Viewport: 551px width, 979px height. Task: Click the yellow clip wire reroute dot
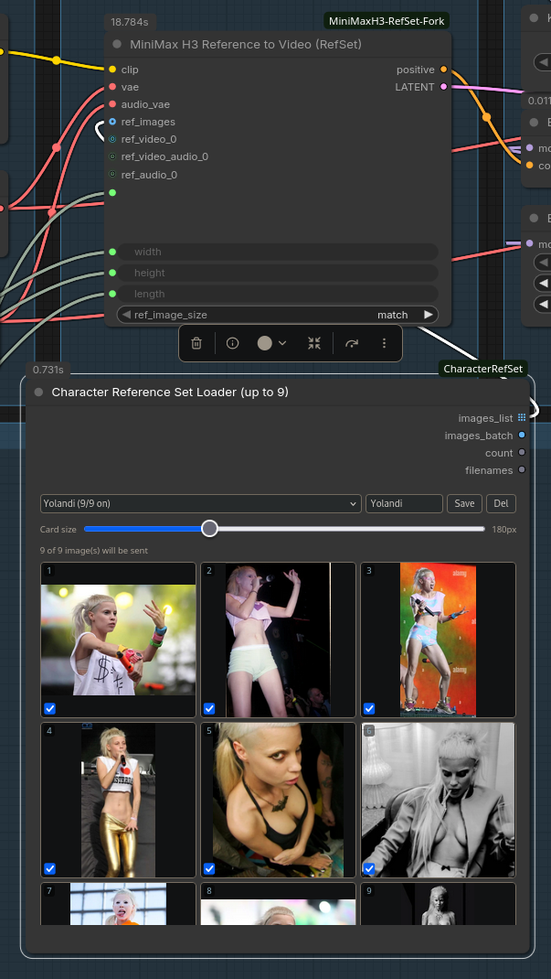56,60
